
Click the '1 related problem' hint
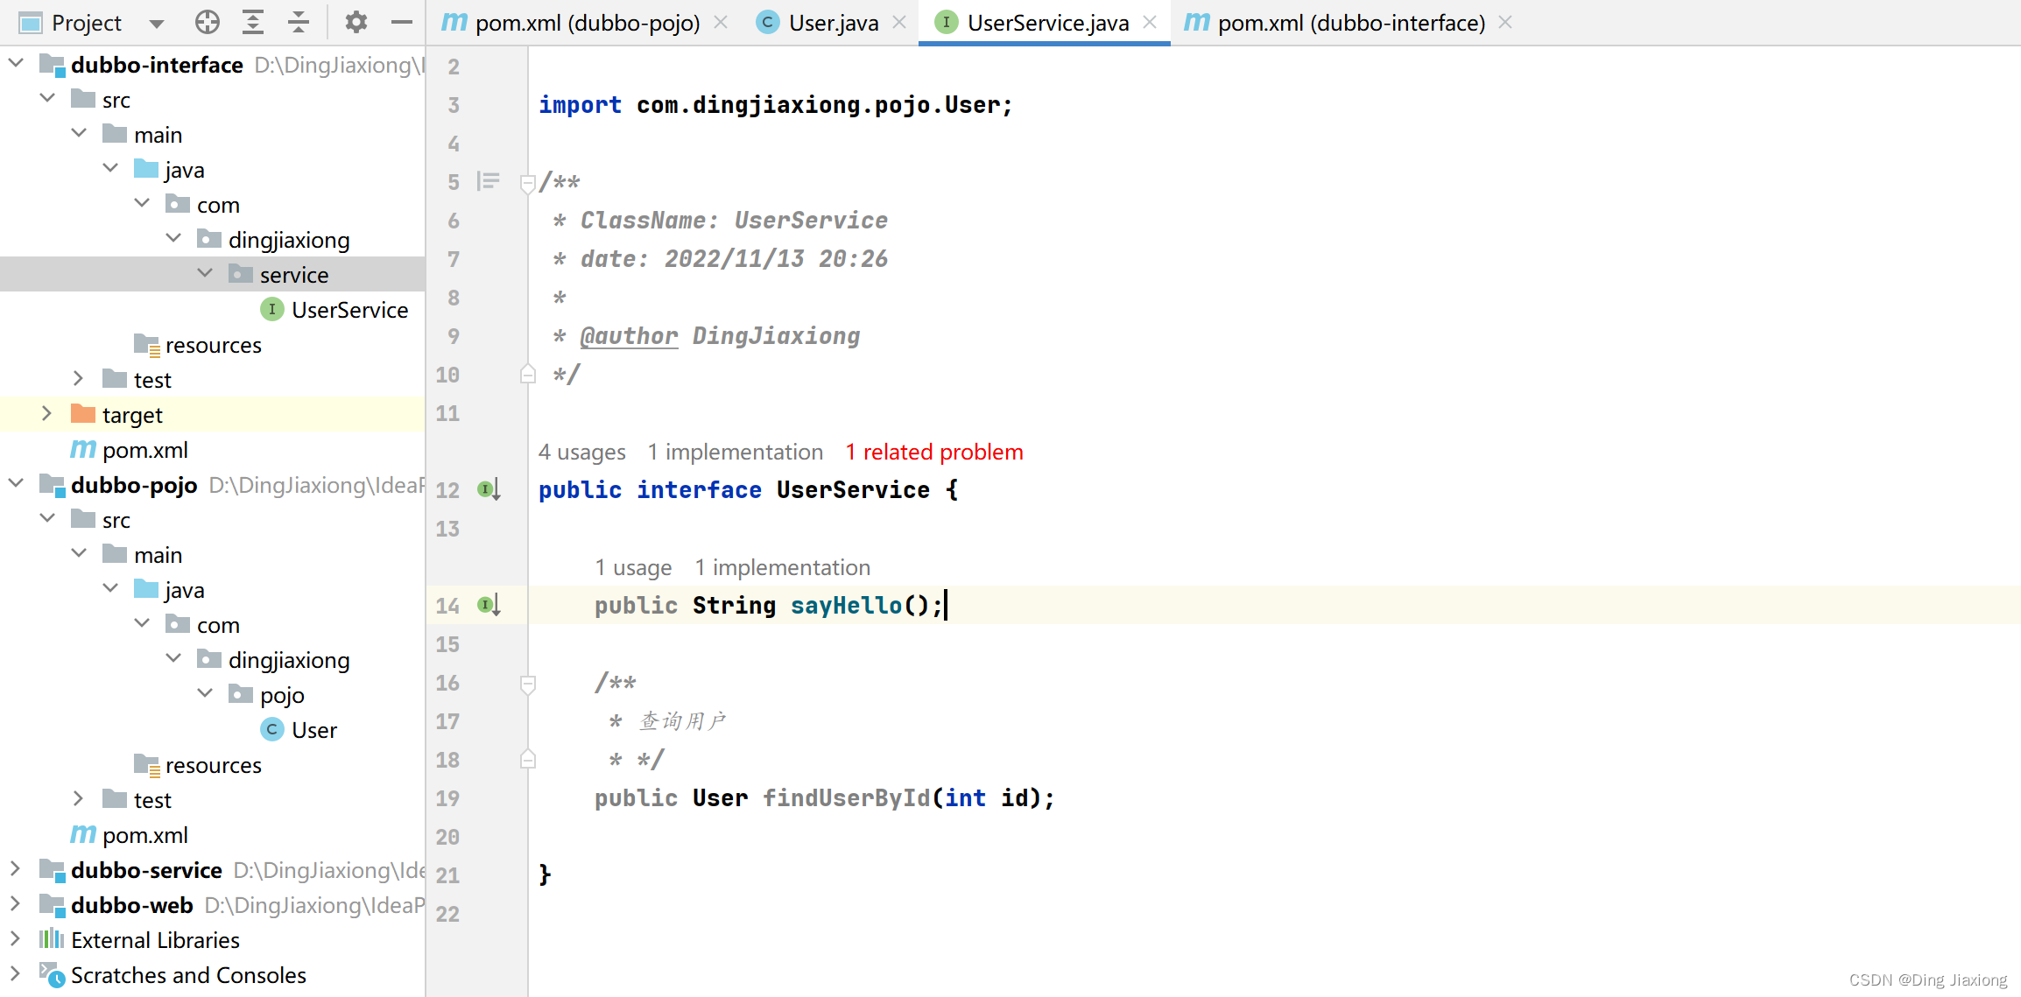click(933, 452)
